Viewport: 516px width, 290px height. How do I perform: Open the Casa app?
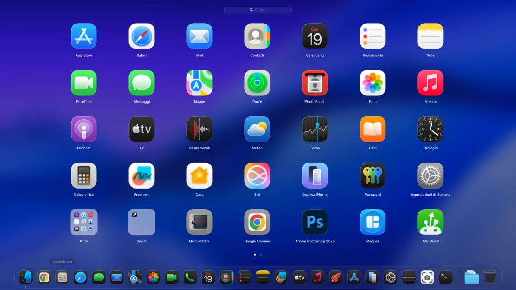199,176
